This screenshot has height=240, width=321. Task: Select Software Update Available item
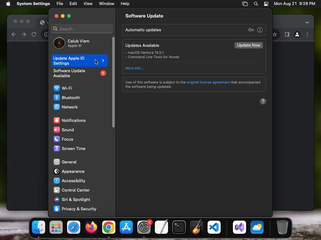click(x=79, y=73)
